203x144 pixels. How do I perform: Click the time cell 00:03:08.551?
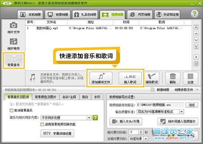[124, 28]
